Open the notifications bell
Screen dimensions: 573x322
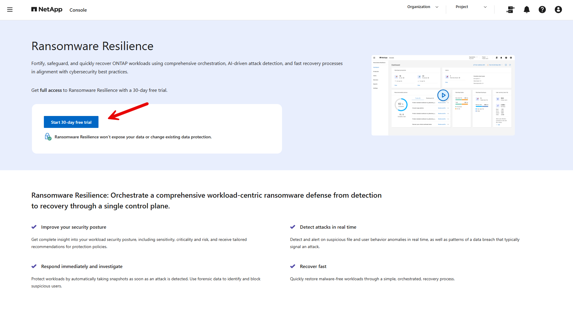527,10
